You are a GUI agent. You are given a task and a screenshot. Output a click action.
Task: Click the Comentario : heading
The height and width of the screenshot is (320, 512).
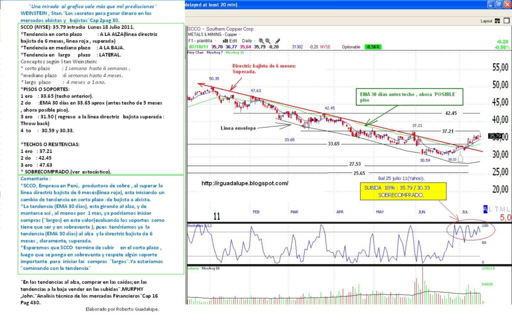click(35, 178)
